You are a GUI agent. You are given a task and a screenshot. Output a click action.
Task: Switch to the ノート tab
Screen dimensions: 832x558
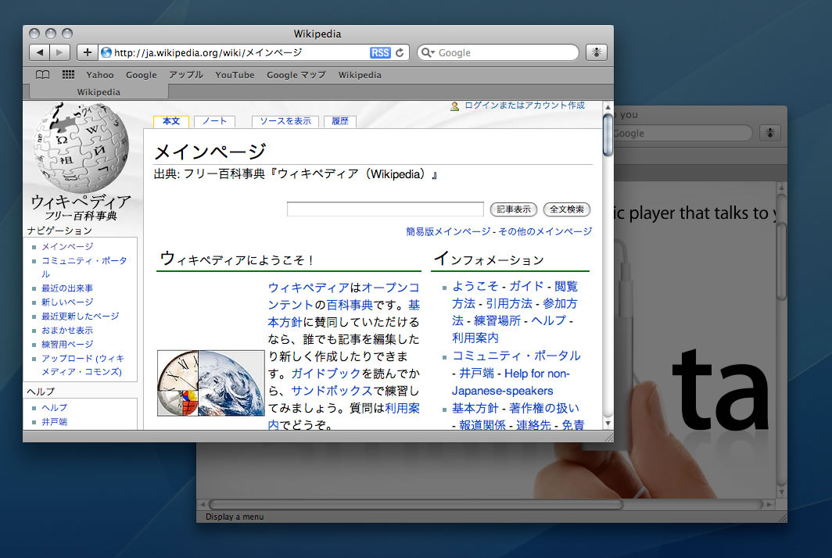214,121
